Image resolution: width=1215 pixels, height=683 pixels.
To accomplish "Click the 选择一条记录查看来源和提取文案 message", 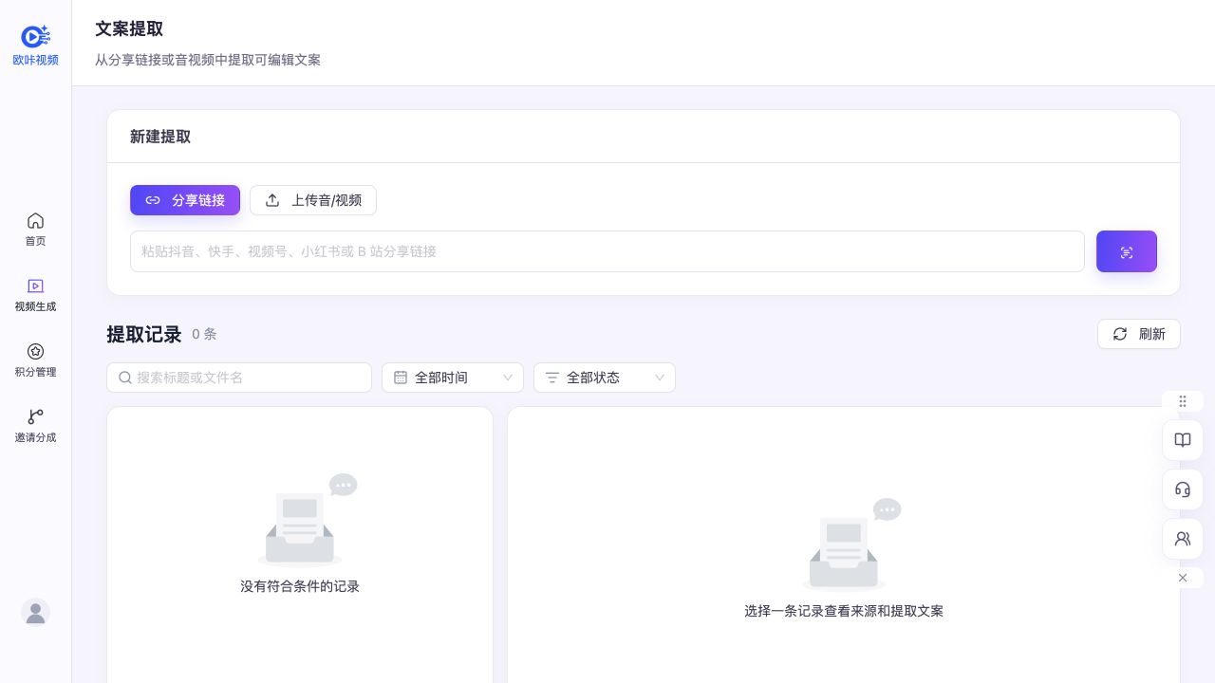I will [844, 611].
